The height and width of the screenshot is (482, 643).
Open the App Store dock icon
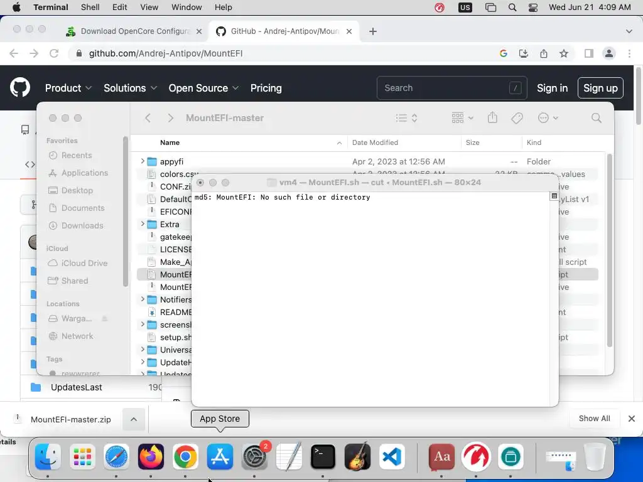(x=220, y=456)
